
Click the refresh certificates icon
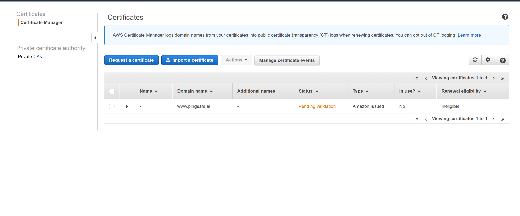tap(475, 60)
